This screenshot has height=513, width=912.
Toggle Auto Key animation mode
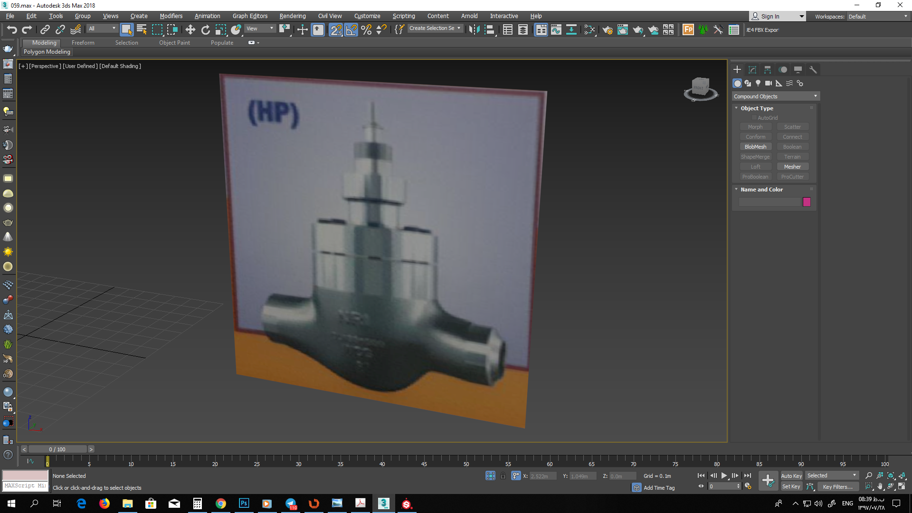[x=791, y=475]
